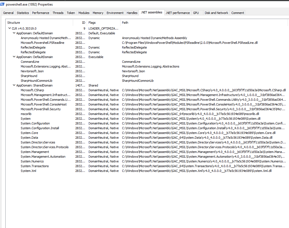Open the Comment tab
This screenshot has width=289, height=228.
tap(237, 13)
